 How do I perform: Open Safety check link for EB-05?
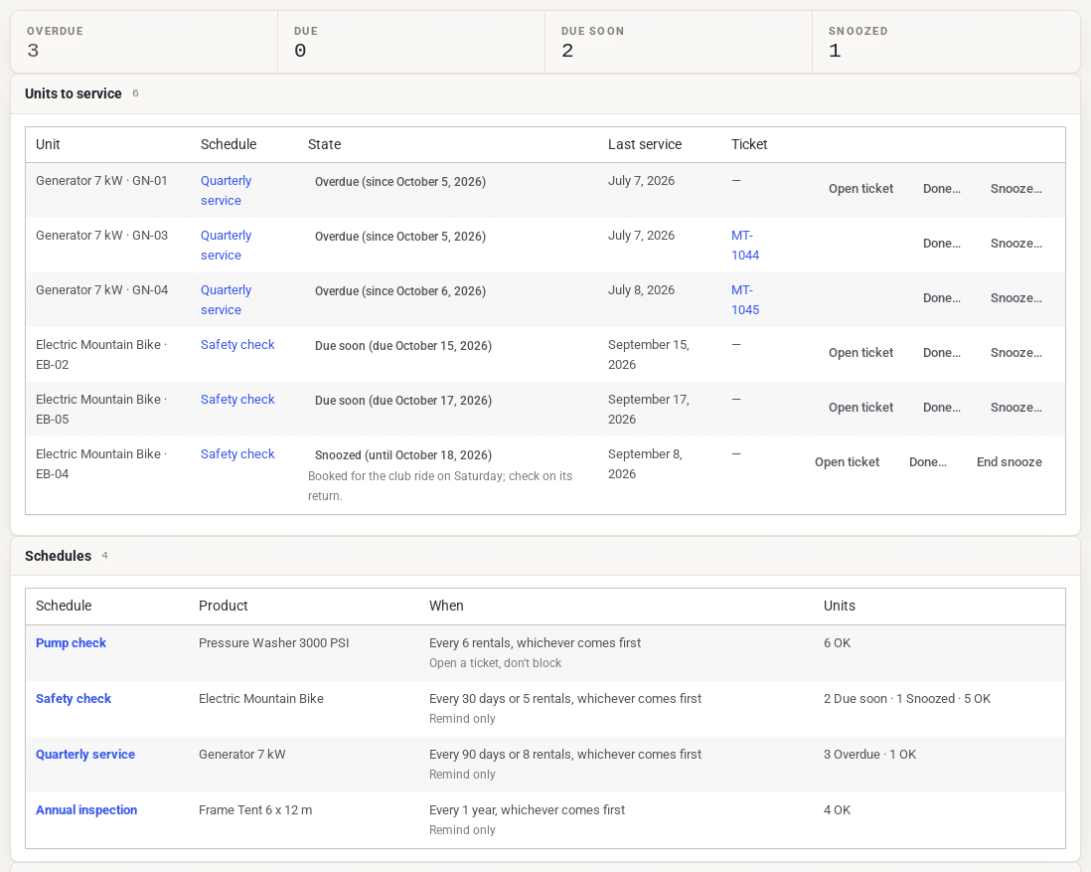(237, 399)
